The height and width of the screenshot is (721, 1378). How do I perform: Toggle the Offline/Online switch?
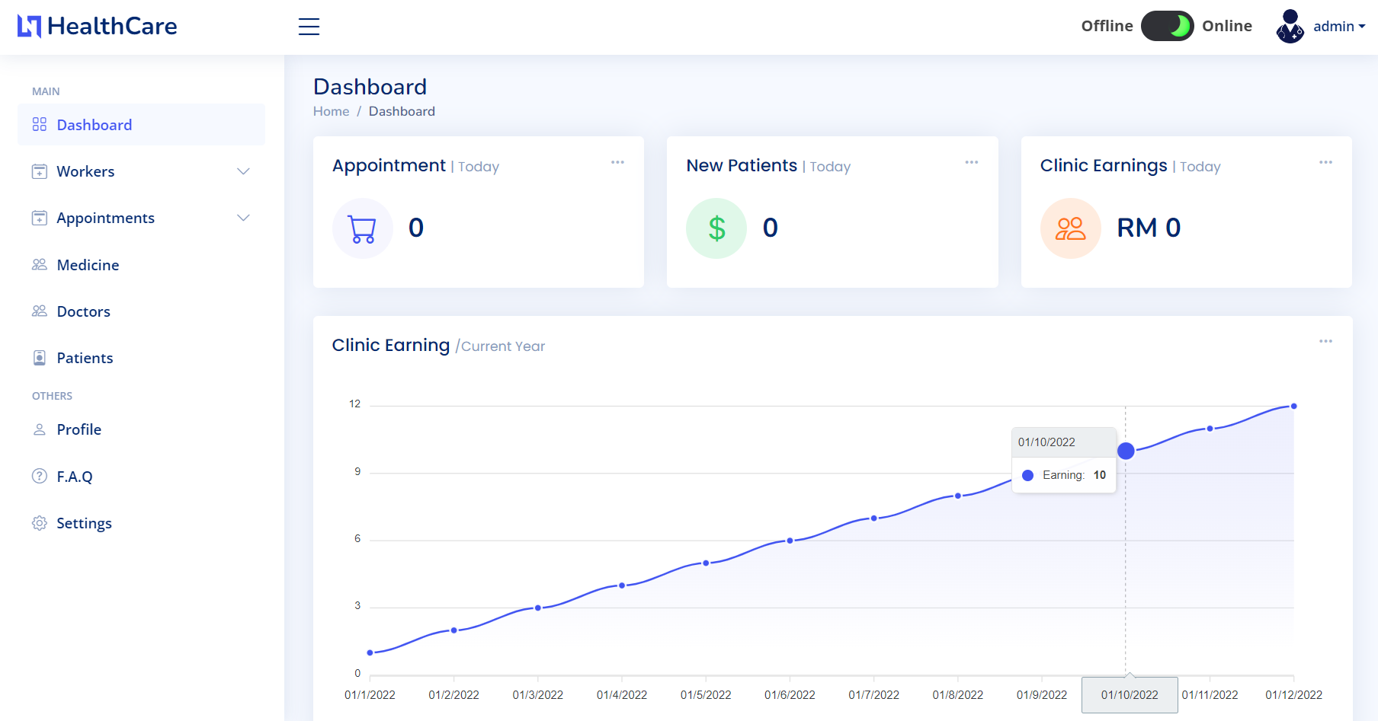(1167, 27)
